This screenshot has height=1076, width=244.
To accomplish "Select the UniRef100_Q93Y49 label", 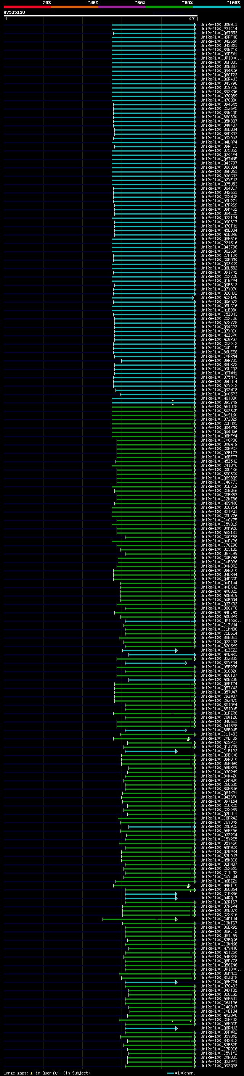I will (x=218, y=402).
